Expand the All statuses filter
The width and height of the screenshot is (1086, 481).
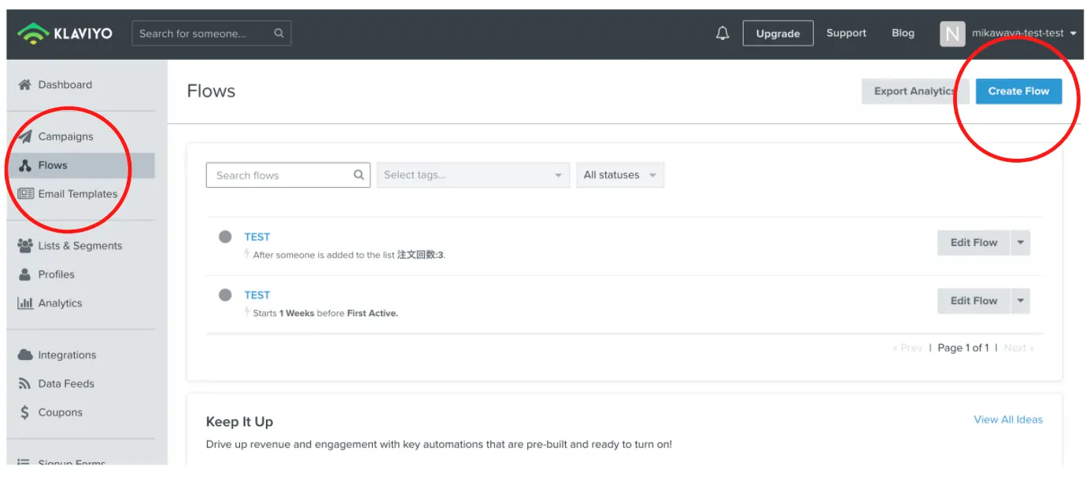pos(619,175)
